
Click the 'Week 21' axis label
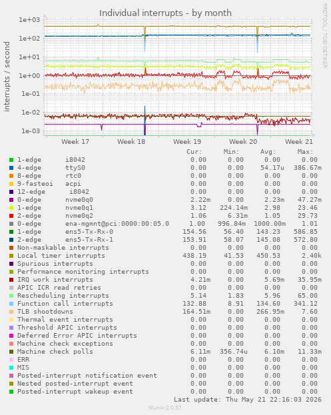tap(299, 142)
